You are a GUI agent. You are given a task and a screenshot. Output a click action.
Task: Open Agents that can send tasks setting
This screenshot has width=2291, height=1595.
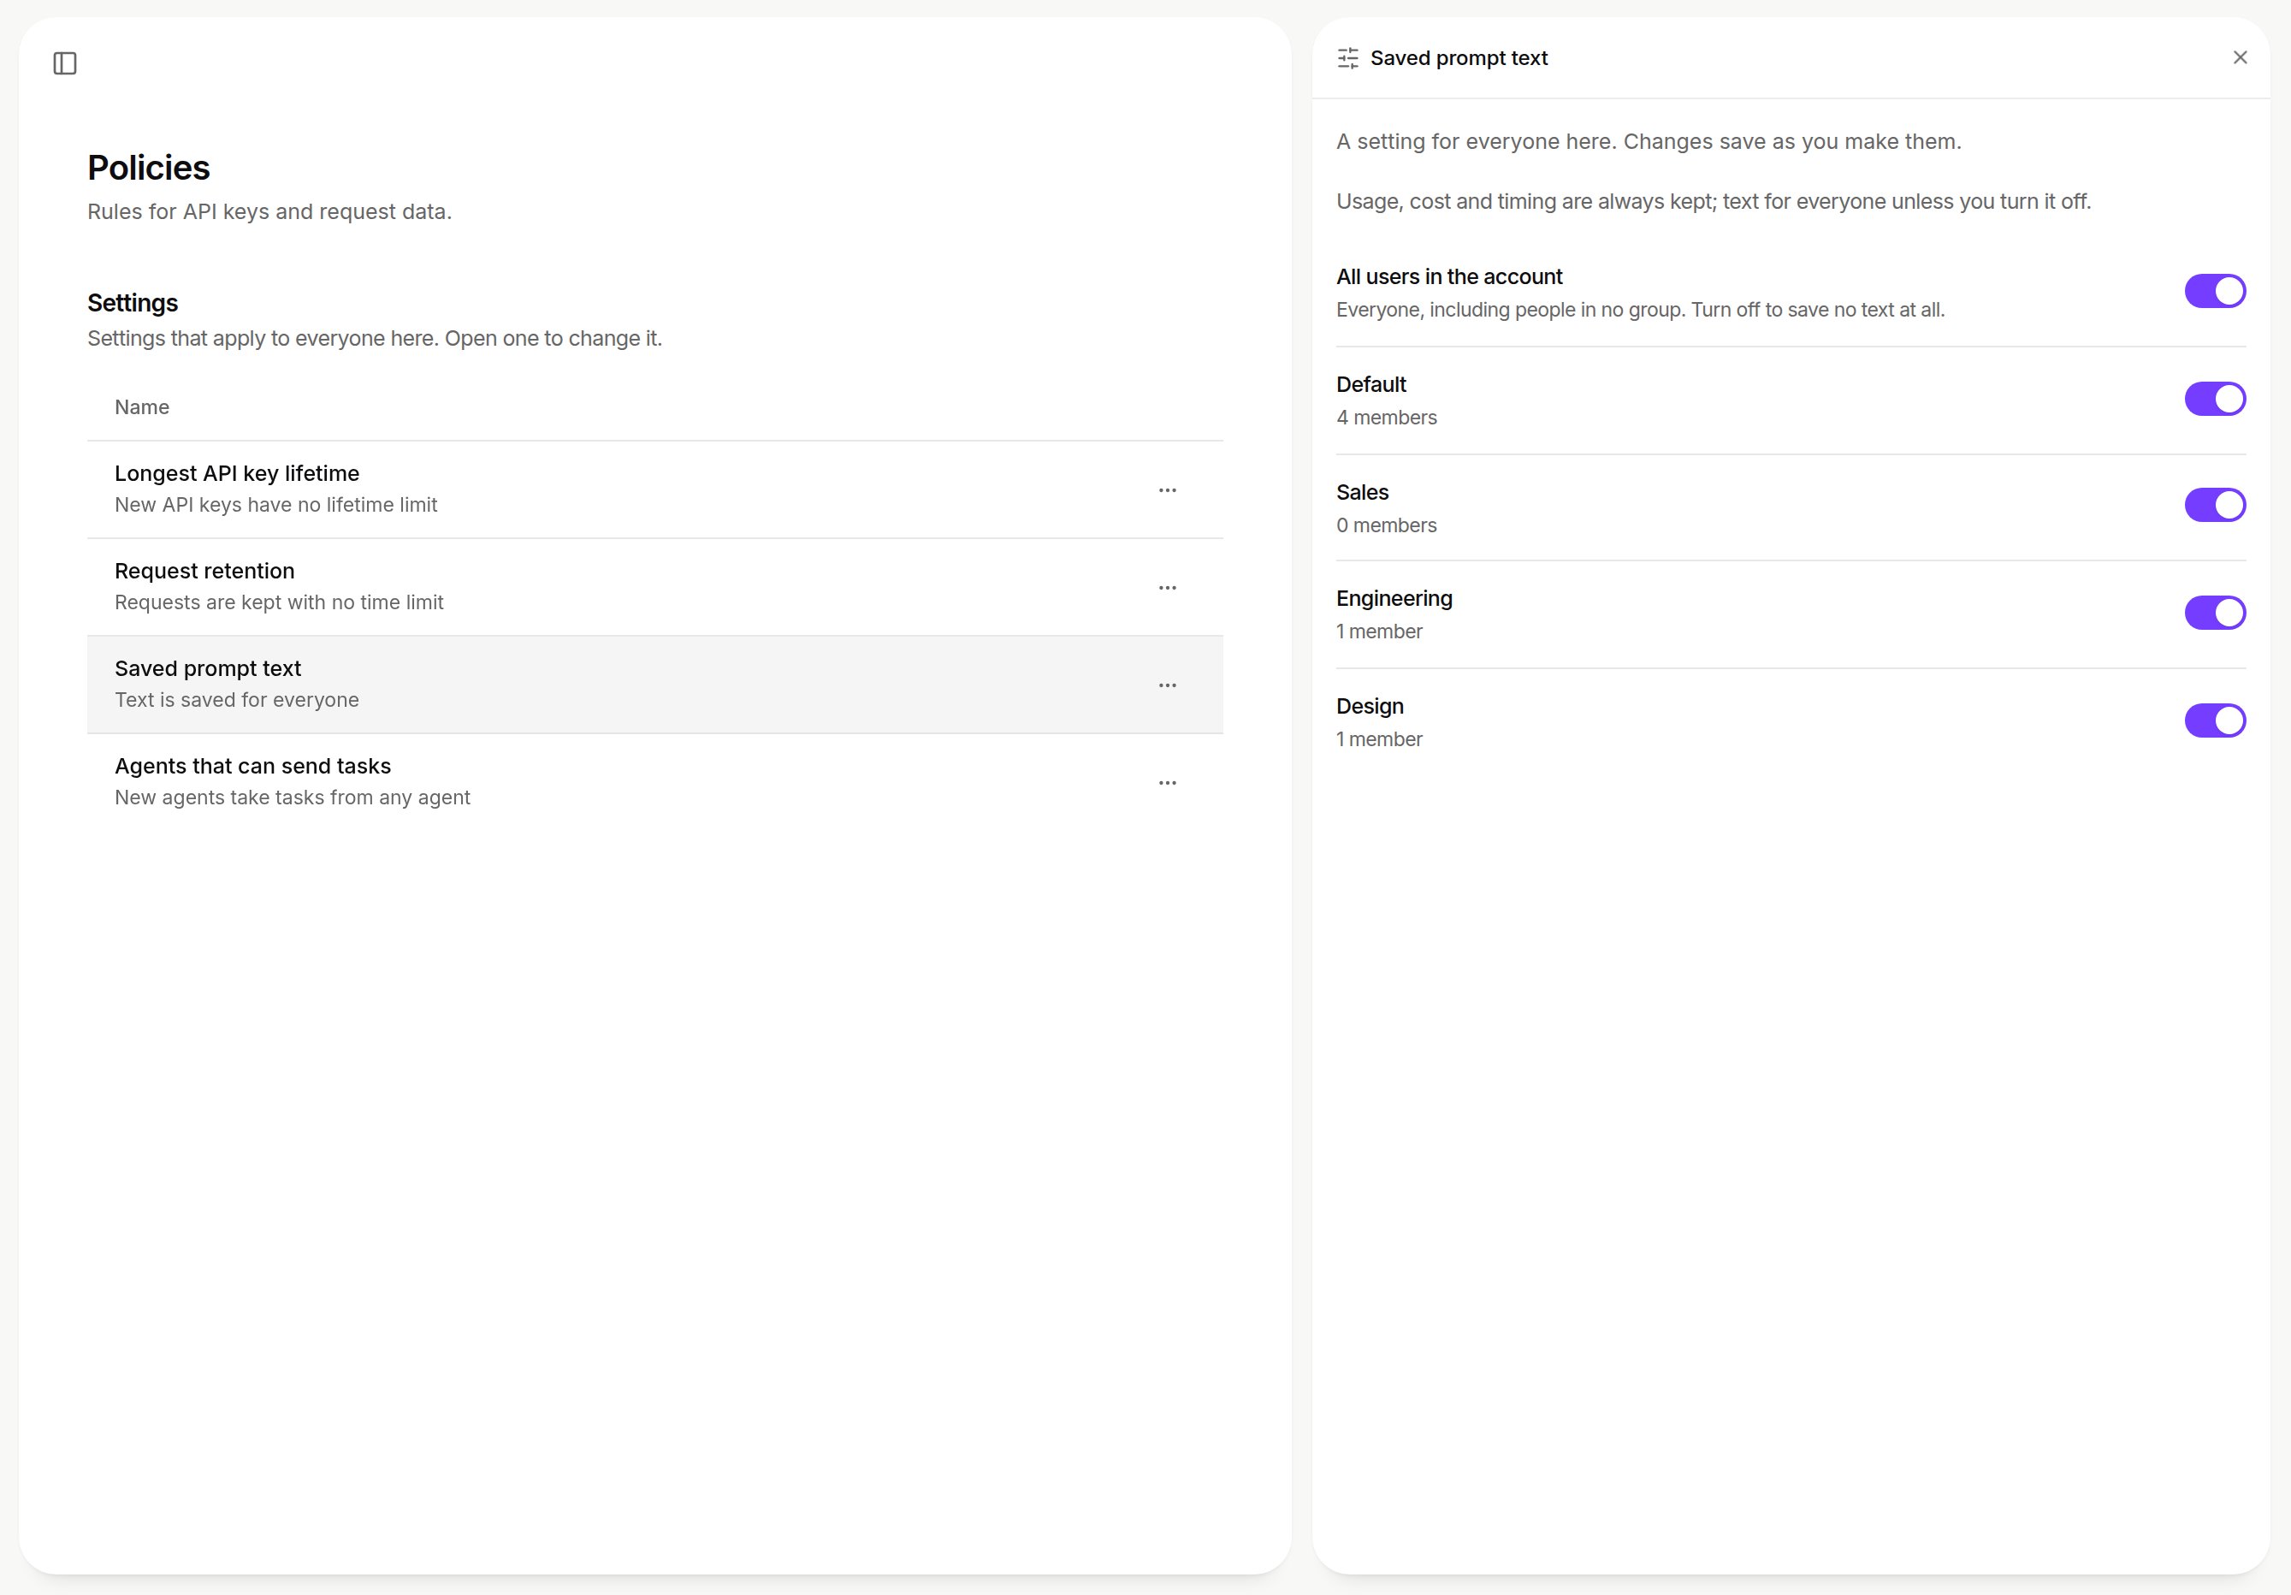[654, 784]
